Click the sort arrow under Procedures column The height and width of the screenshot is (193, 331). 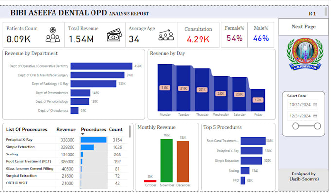pyautogui.click(x=83, y=134)
